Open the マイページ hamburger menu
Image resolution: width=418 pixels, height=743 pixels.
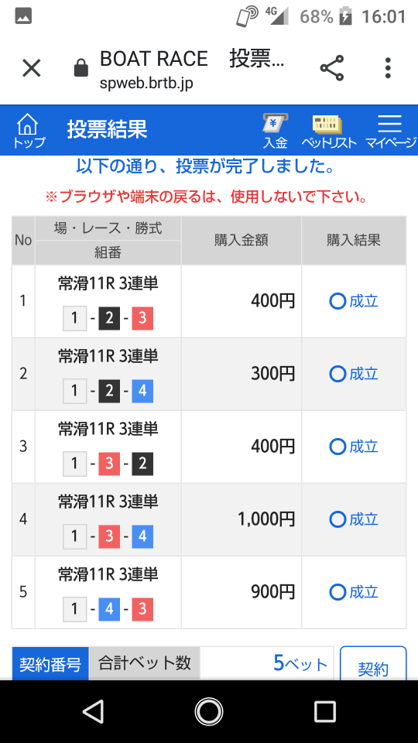tap(390, 131)
